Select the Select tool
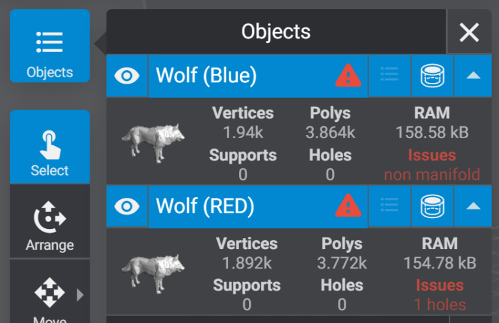This screenshot has width=499, height=323. (49, 147)
